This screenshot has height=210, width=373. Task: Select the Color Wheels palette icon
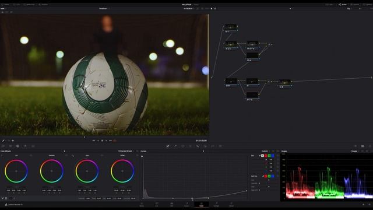[18, 146]
